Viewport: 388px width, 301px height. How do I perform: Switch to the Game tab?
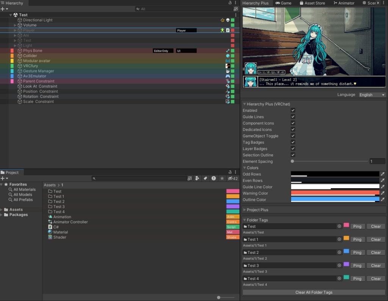pos(284,3)
